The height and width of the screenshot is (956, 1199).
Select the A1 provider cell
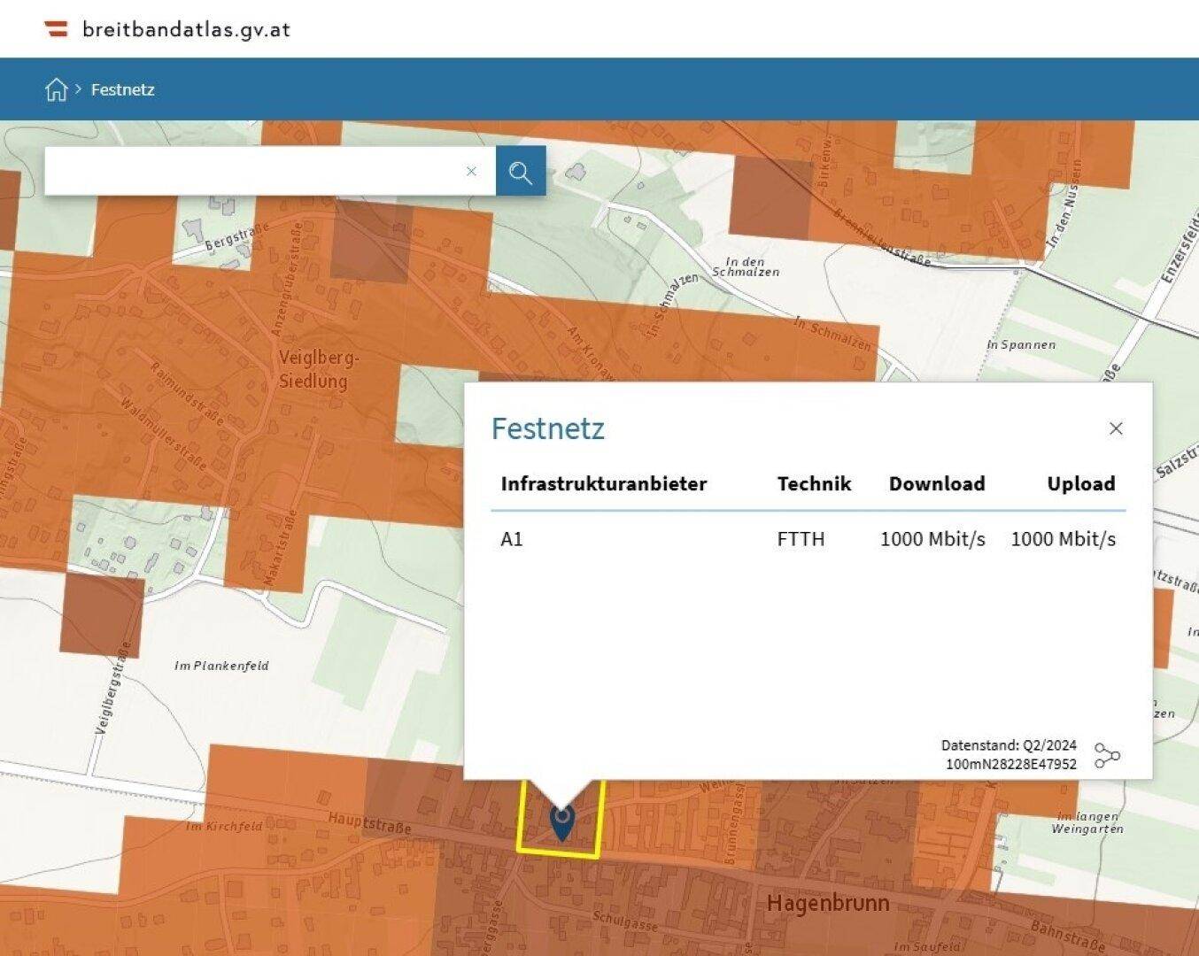pos(512,539)
